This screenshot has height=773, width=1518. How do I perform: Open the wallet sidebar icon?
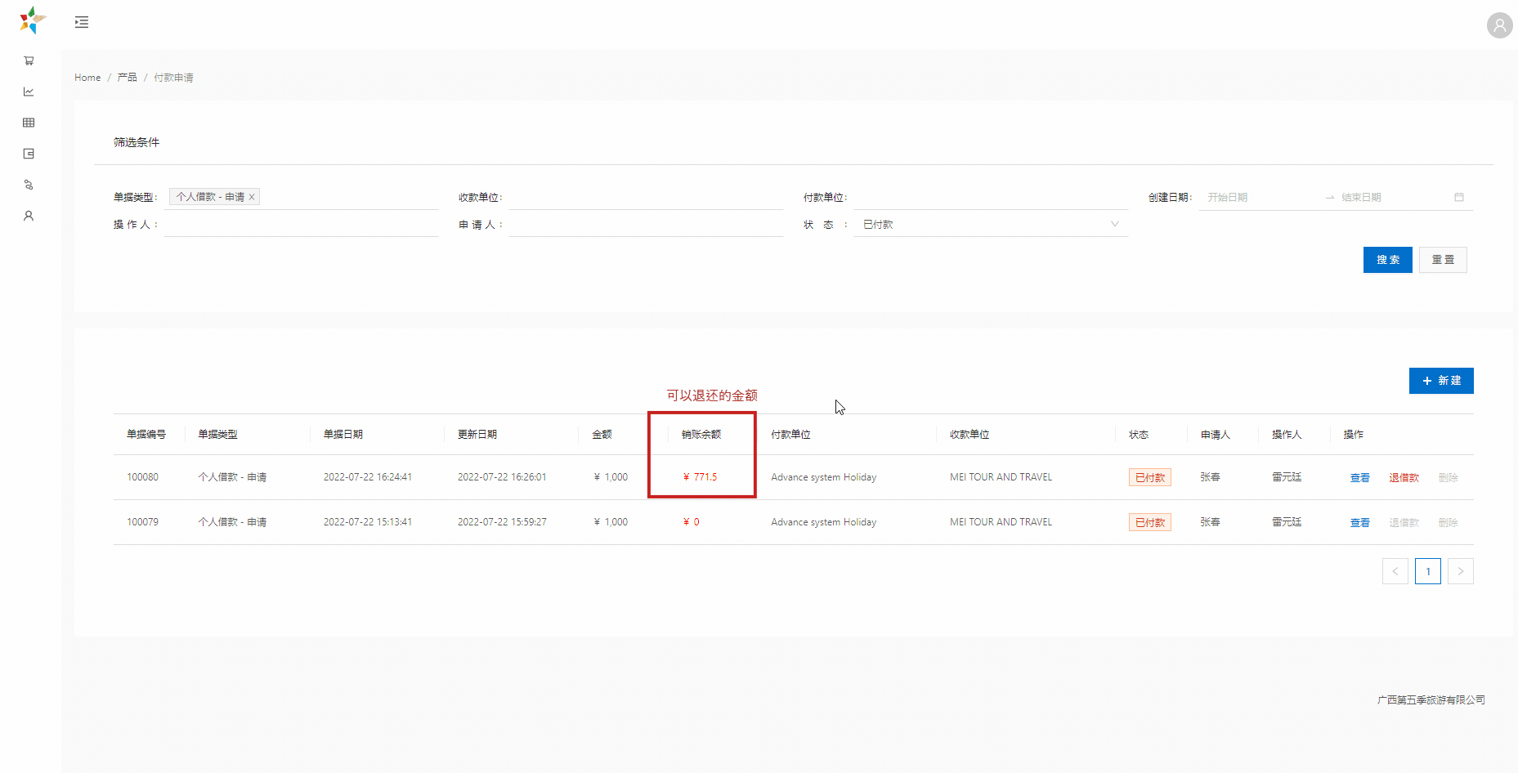[x=29, y=154]
